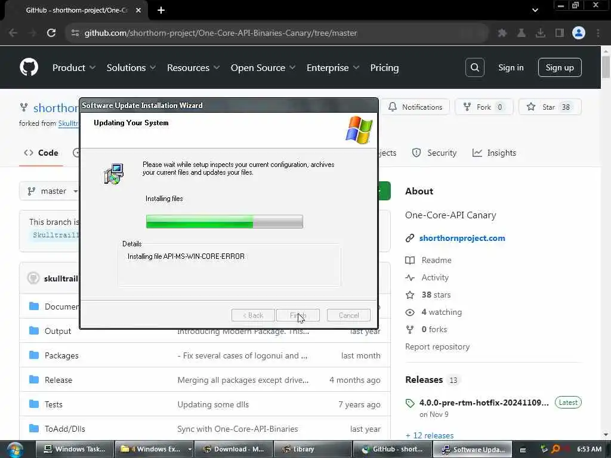The image size is (611, 458).
Task: Go back using browser back arrow
Action: tap(13, 33)
